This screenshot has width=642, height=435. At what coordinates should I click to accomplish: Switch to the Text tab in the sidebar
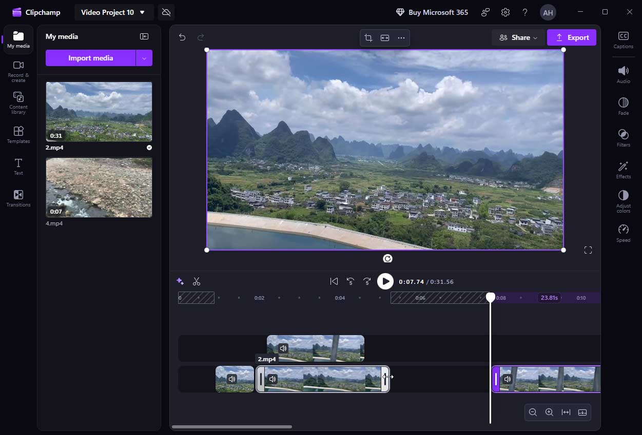tap(18, 166)
